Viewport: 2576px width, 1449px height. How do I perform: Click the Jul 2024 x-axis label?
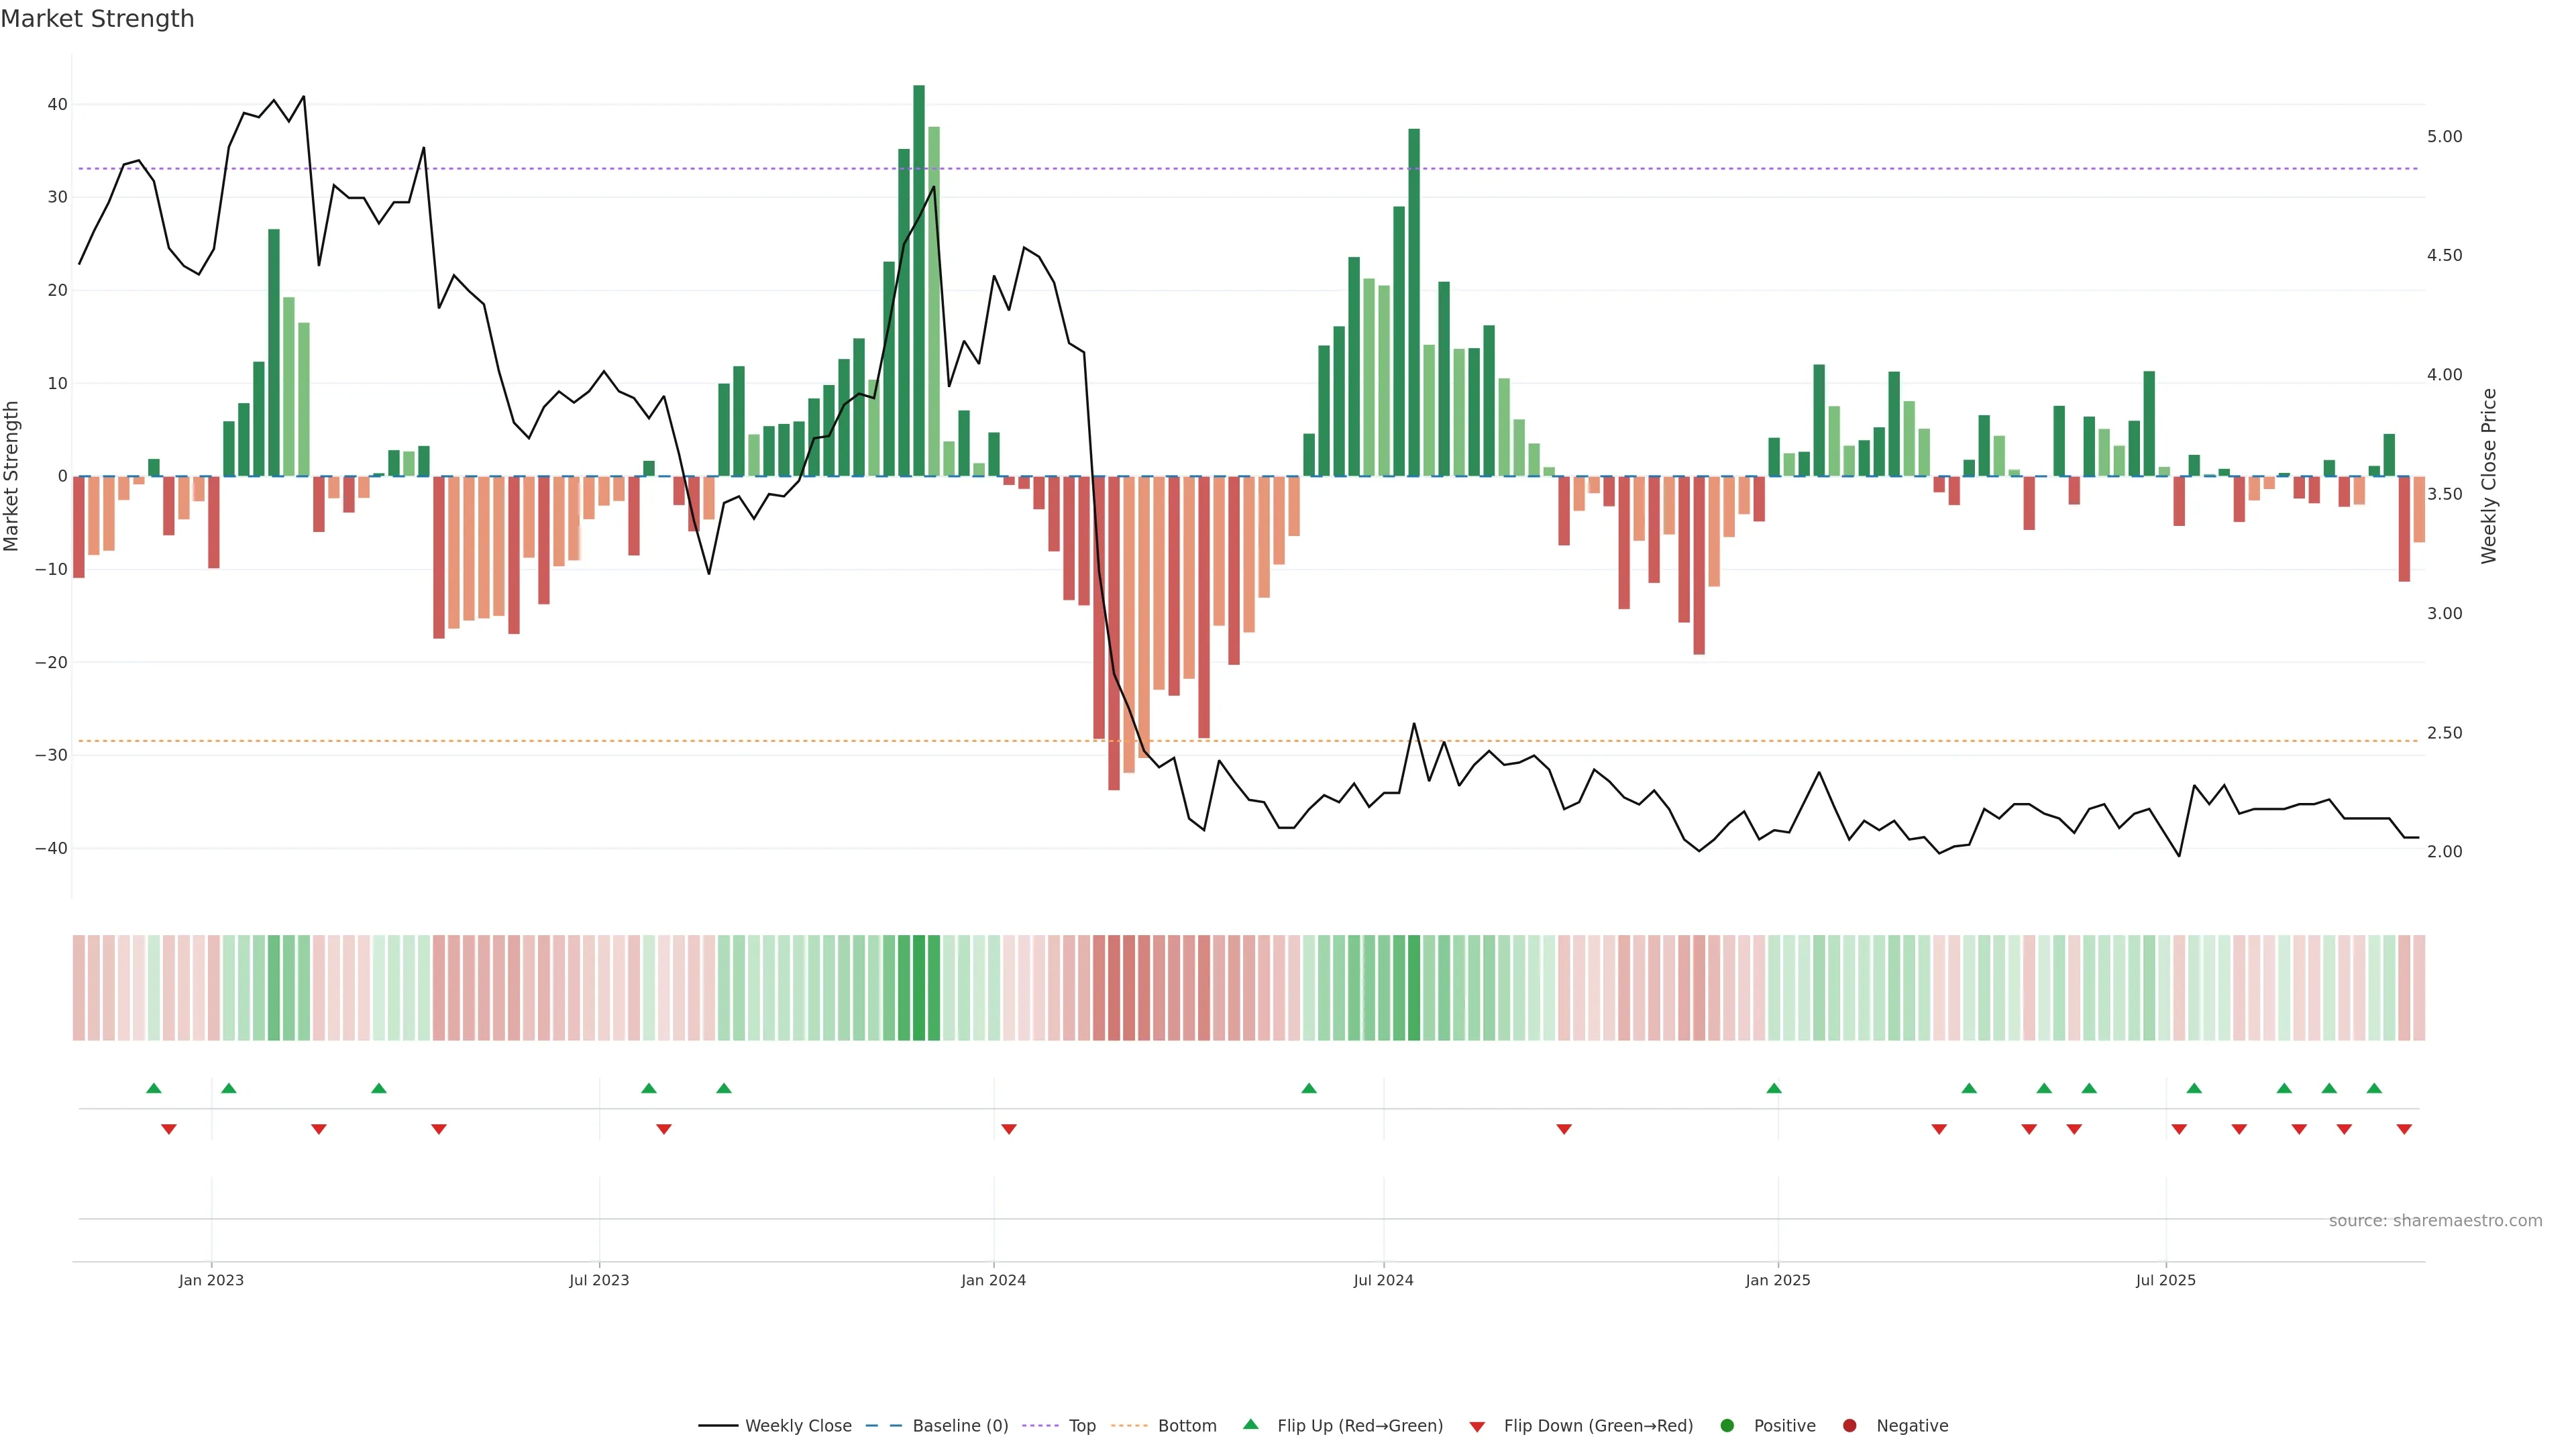point(1383,1280)
